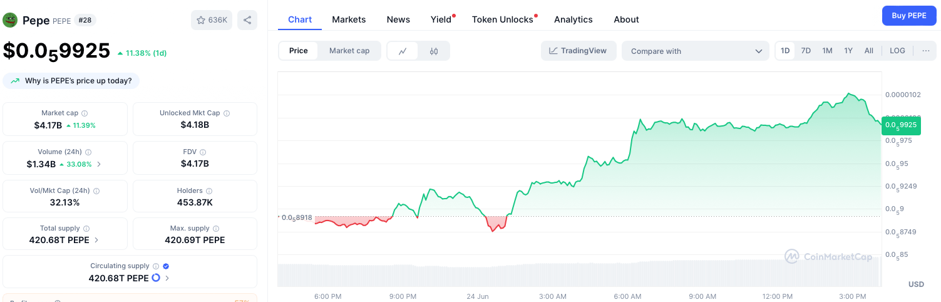This screenshot has height=302, width=941.
Task: Open the Token Unlocks tab
Action: (503, 19)
